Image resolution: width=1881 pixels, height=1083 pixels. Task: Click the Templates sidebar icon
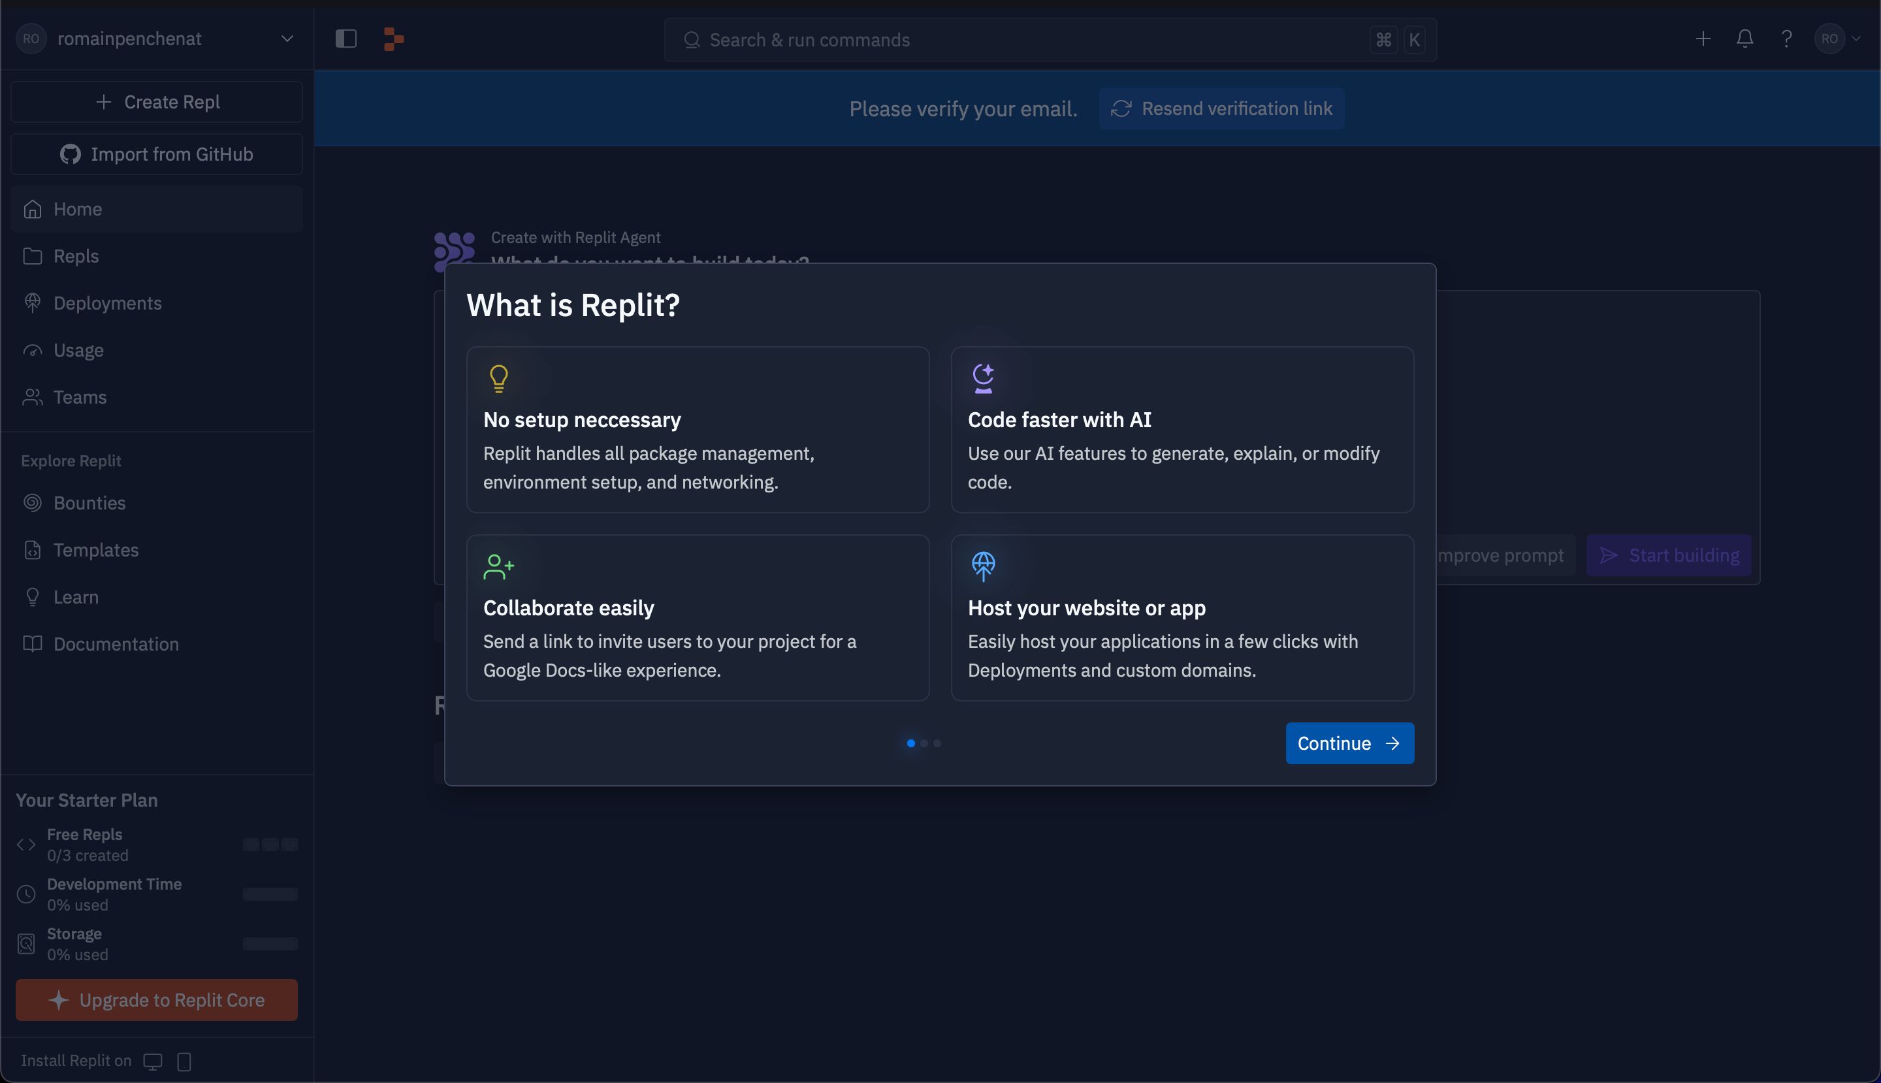(x=31, y=549)
